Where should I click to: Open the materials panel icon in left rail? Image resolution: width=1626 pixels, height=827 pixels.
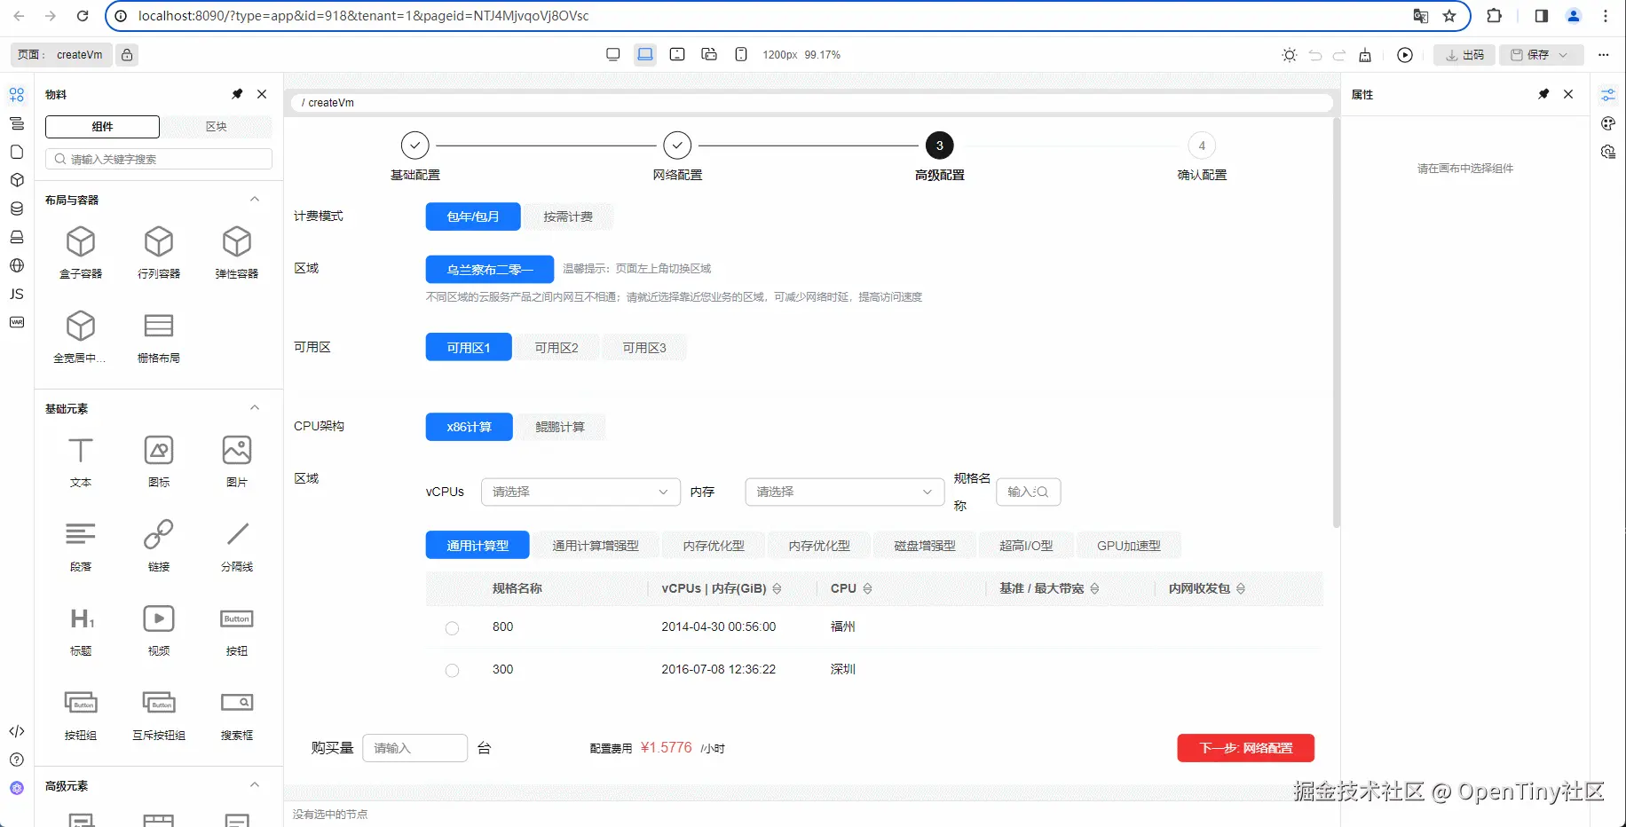click(x=17, y=95)
